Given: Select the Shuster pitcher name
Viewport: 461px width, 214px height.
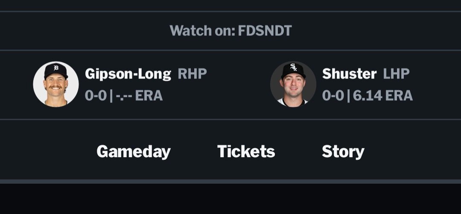Looking at the screenshot, I should point(349,74).
